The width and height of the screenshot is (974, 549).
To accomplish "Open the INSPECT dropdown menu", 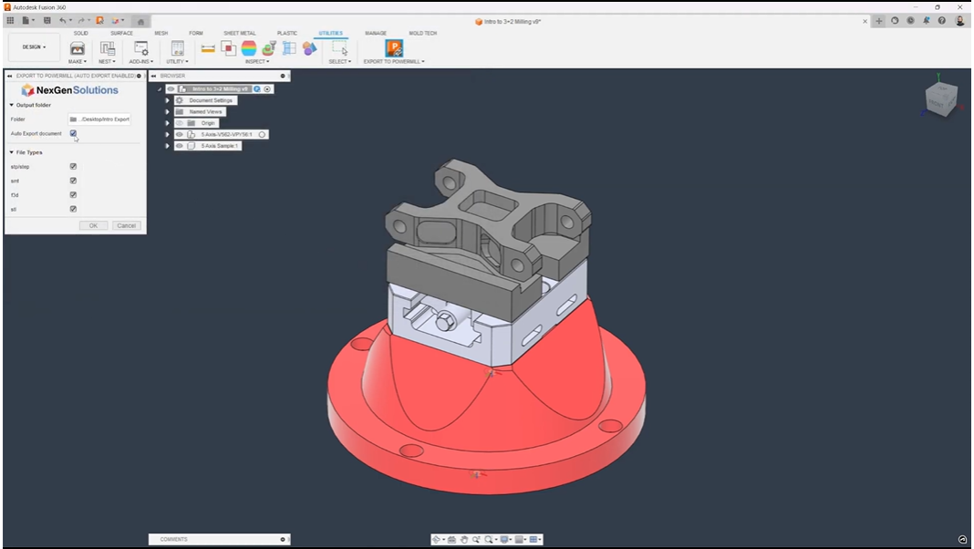I will (257, 61).
